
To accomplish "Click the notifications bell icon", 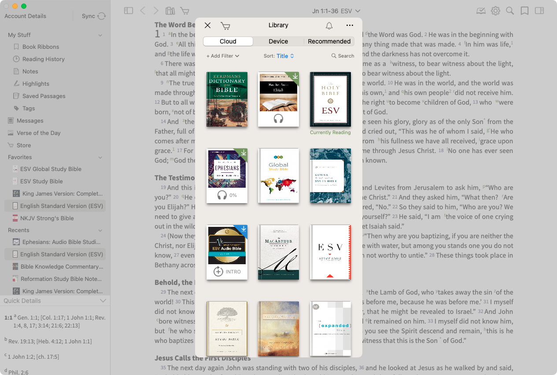I will pos(329,26).
